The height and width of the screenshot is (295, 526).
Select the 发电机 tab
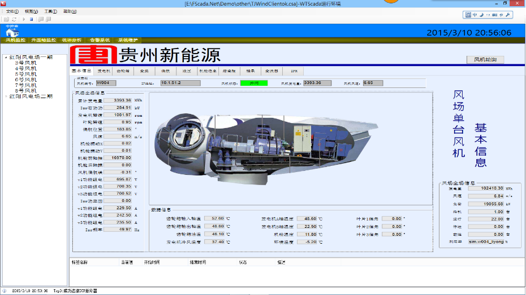coord(104,71)
